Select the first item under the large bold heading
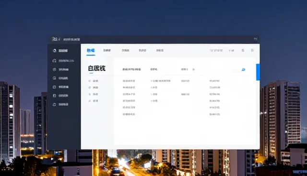 94,81
